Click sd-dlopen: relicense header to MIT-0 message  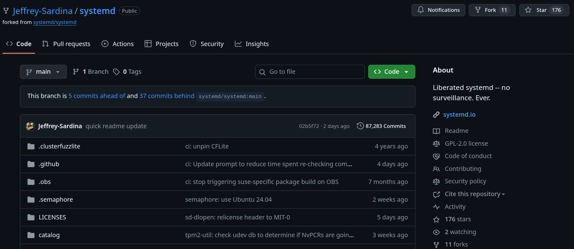(x=238, y=217)
